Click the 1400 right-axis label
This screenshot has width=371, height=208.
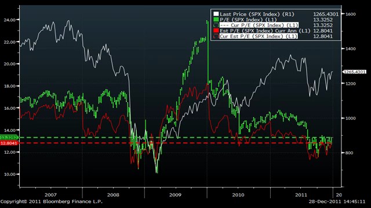(x=350, y=49)
